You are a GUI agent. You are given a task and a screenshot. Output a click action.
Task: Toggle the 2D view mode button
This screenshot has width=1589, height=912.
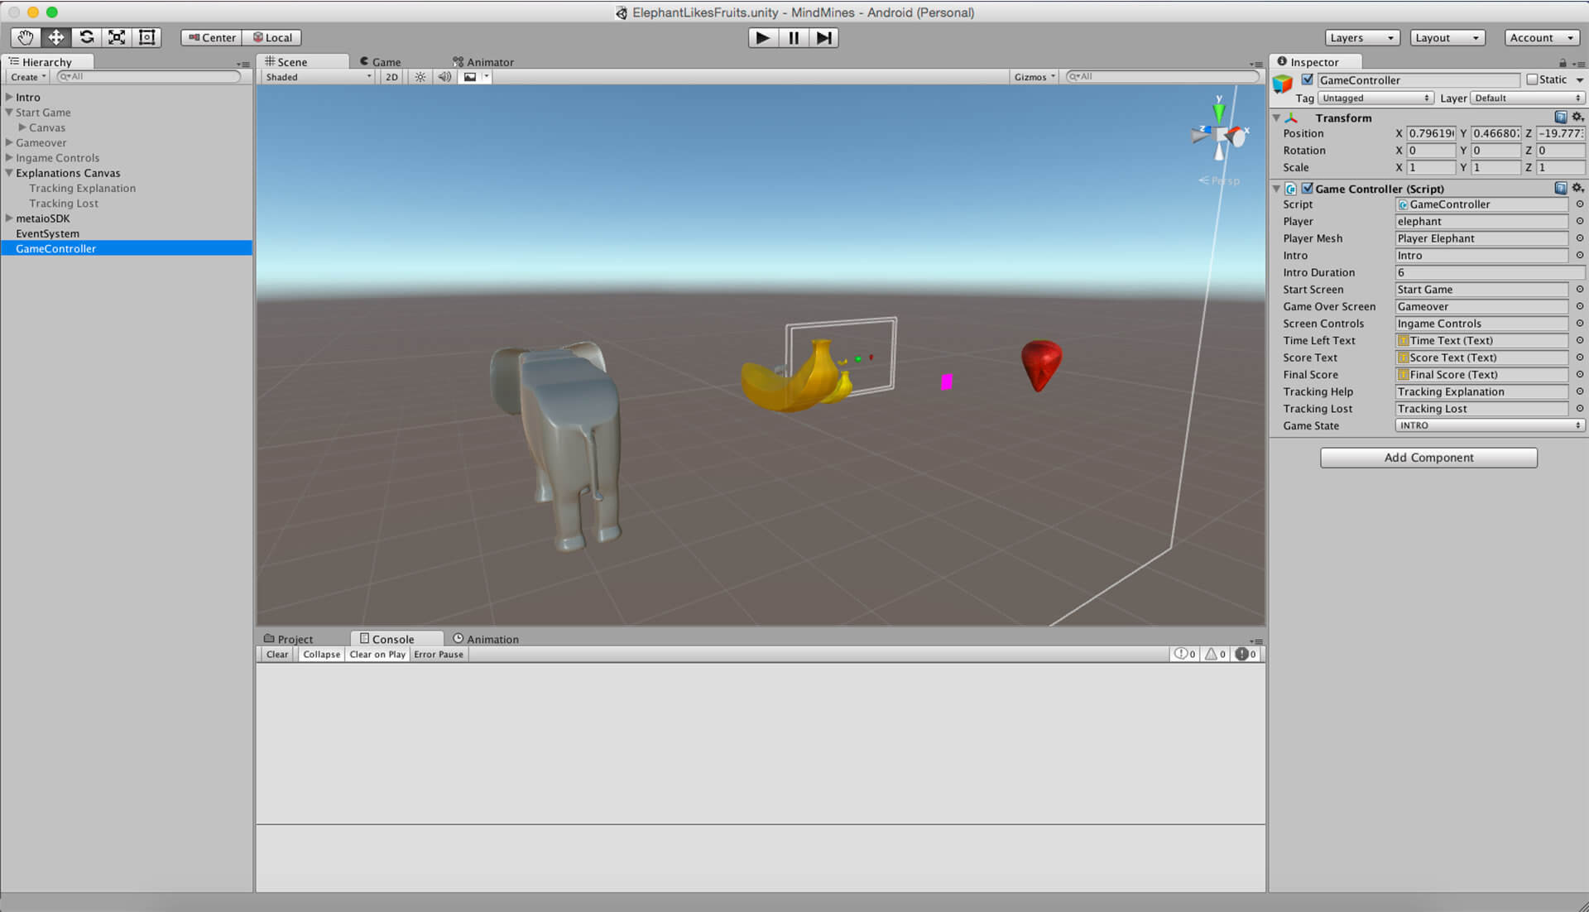(x=390, y=76)
